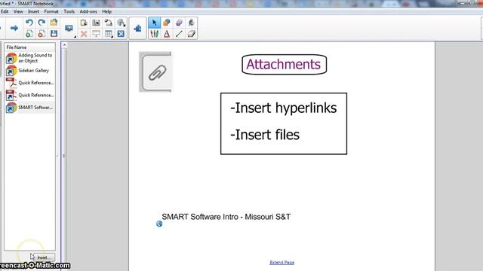Open screen capture camera tool
Image resolution: width=483 pixels, height=271 pixels.
[96, 23]
